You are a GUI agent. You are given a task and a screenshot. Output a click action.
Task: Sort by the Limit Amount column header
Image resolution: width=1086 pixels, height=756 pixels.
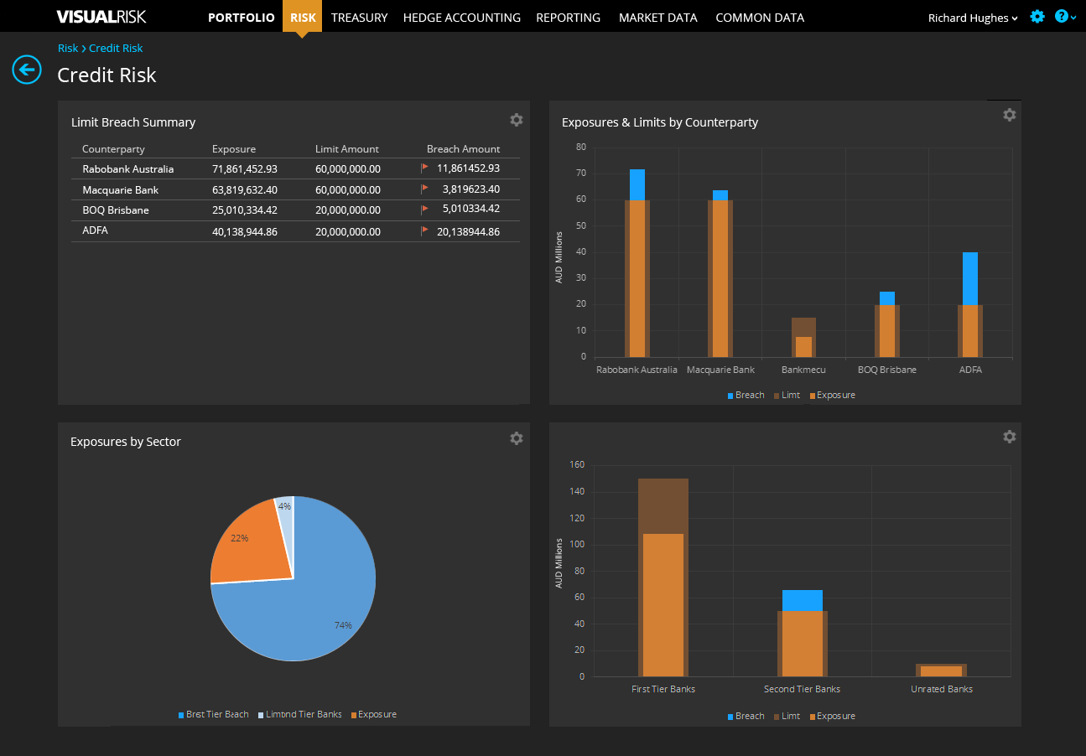[347, 149]
